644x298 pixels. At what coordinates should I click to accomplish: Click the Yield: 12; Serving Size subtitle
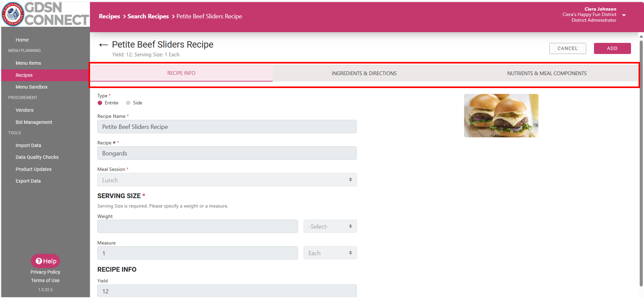[x=146, y=55]
